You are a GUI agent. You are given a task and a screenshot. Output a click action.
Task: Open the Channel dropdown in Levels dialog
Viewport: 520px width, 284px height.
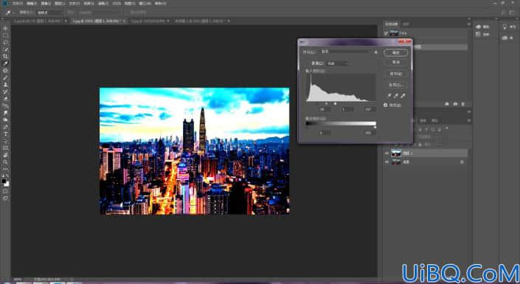click(337, 63)
